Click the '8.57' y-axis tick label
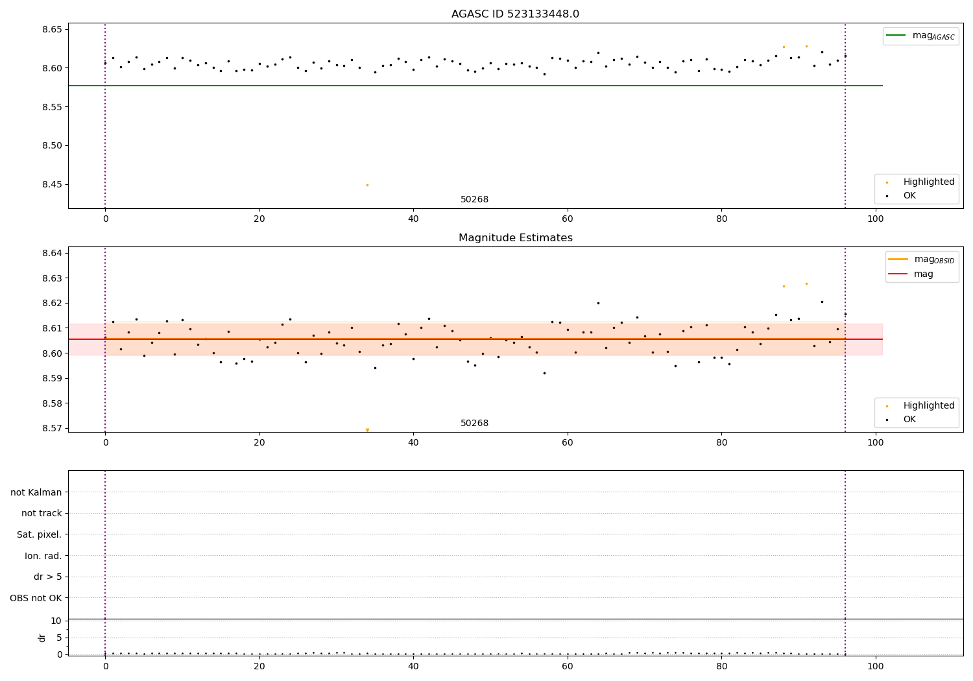This screenshot has width=973, height=681. (52, 428)
